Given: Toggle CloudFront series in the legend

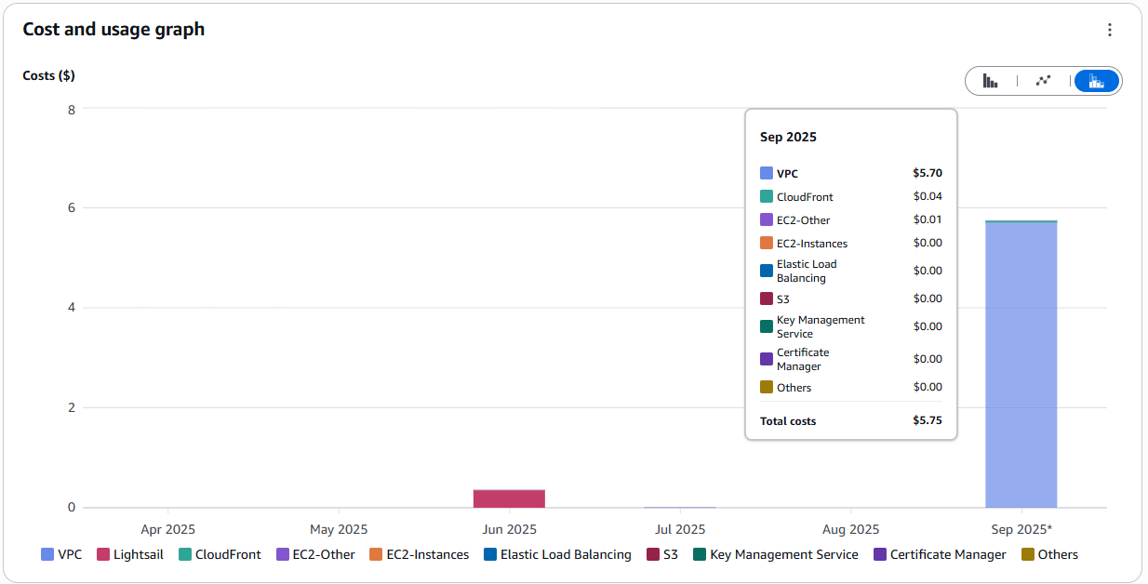Looking at the screenshot, I should (x=220, y=555).
